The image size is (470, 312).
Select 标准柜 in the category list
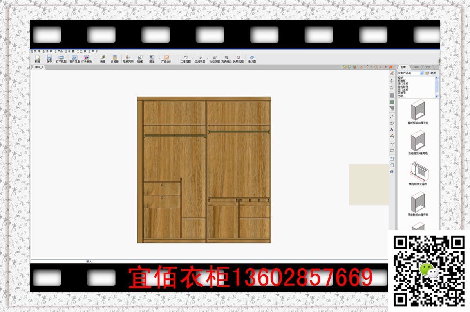click(x=401, y=81)
